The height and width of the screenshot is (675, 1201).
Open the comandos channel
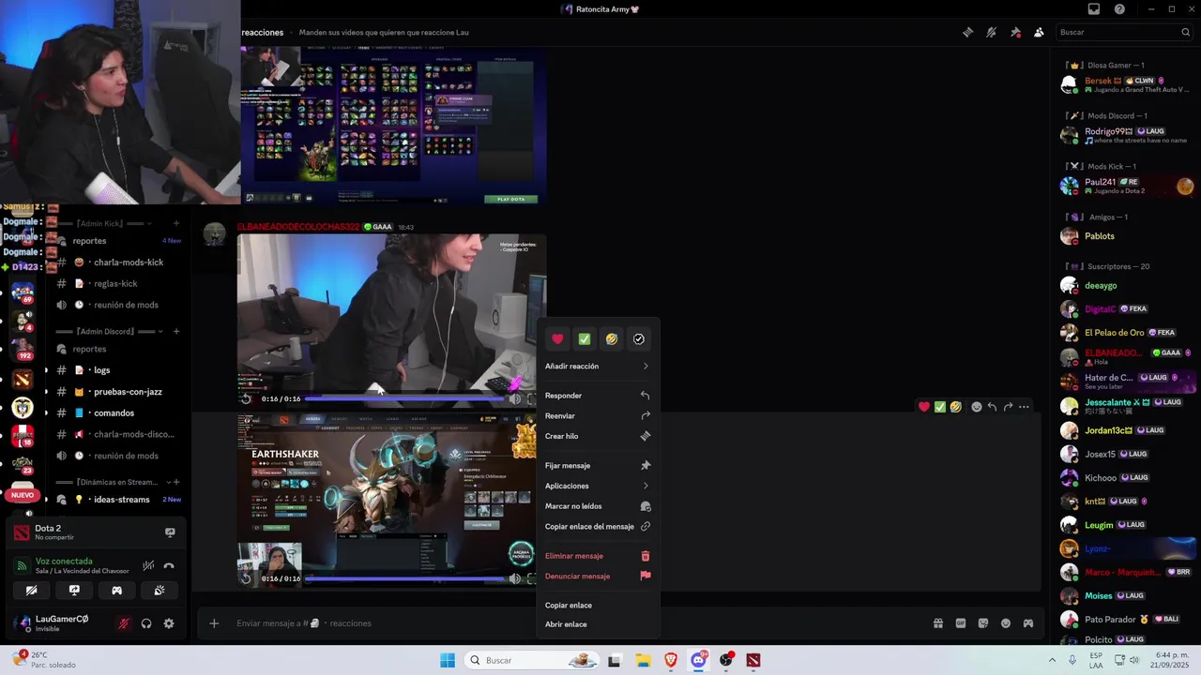point(118,413)
